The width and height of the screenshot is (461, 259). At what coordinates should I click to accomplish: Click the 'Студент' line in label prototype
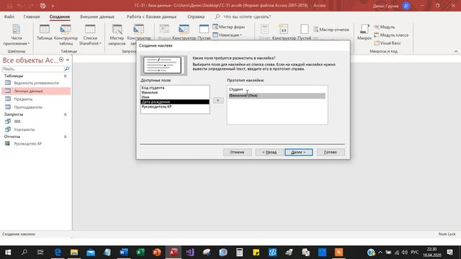[x=277, y=89]
